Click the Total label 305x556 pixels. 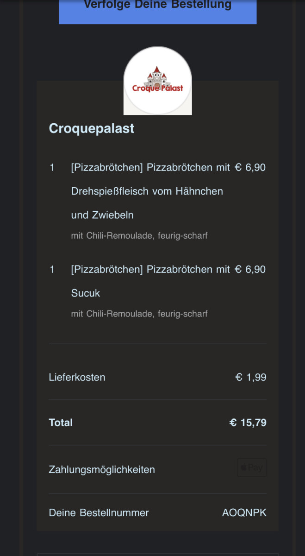pyautogui.click(x=61, y=423)
